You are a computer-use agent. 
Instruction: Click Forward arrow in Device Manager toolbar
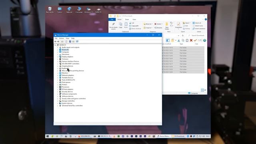tap(58, 42)
